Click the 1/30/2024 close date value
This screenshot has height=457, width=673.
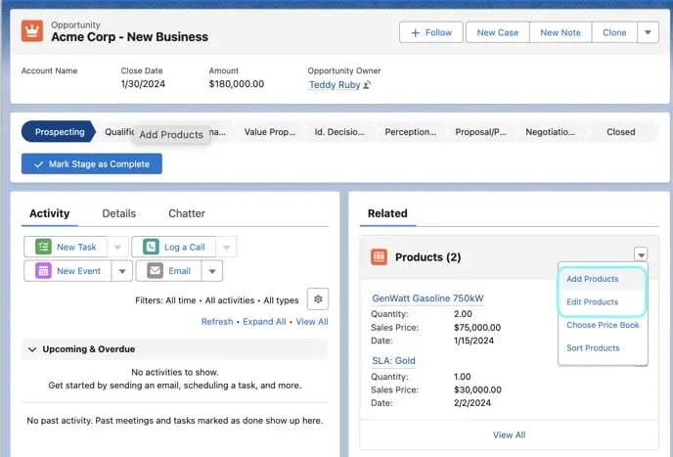click(143, 84)
